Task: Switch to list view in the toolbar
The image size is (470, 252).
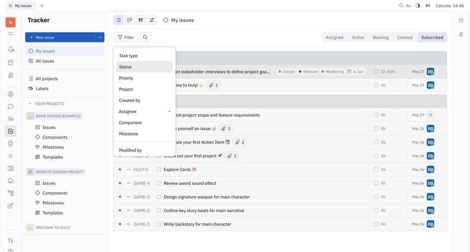Action: click(x=119, y=20)
